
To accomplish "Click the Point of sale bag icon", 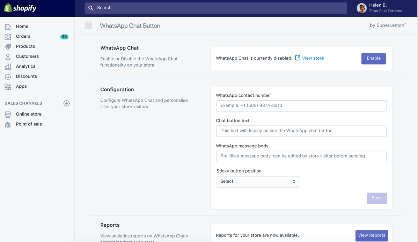I will 8,124.
